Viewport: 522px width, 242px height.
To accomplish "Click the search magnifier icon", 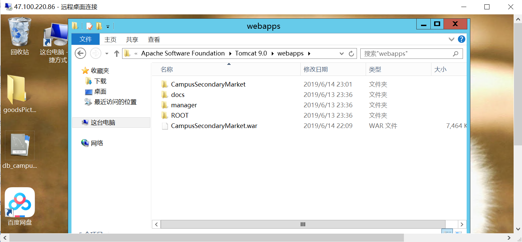I will pos(456,53).
